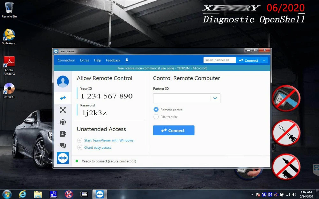This screenshot has height=199, width=319.
Task: Open Windows Explorer from the taskbar
Action: 38,194
